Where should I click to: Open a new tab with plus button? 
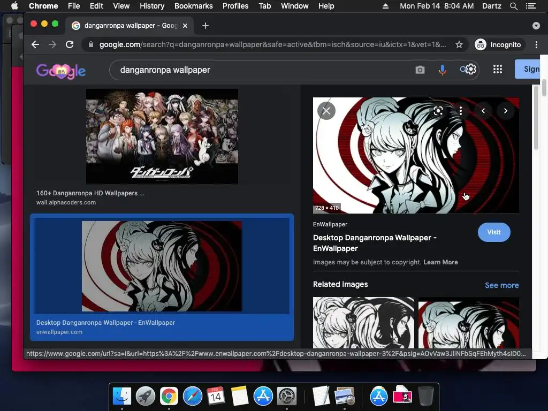pyautogui.click(x=205, y=26)
